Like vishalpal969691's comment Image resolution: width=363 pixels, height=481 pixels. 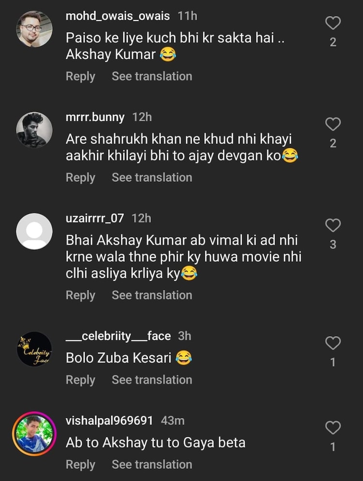pyautogui.click(x=333, y=428)
